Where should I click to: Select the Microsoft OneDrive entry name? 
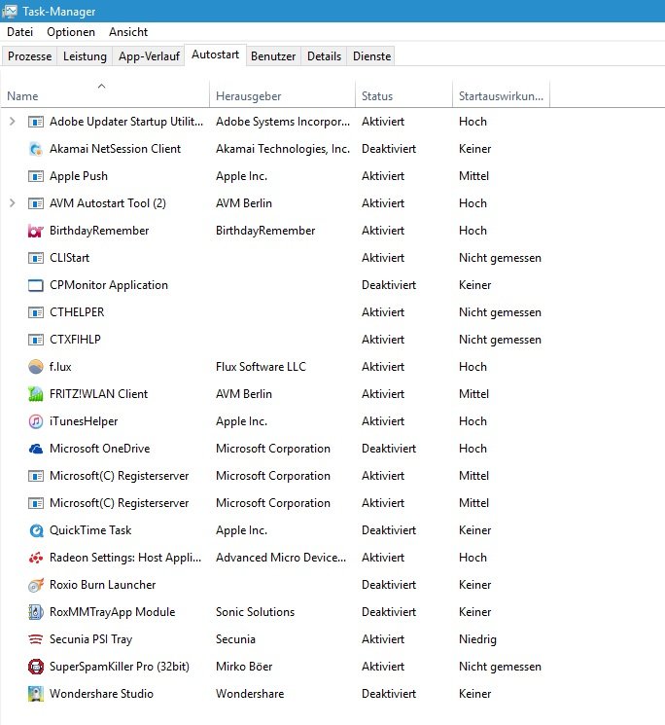coord(100,449)
